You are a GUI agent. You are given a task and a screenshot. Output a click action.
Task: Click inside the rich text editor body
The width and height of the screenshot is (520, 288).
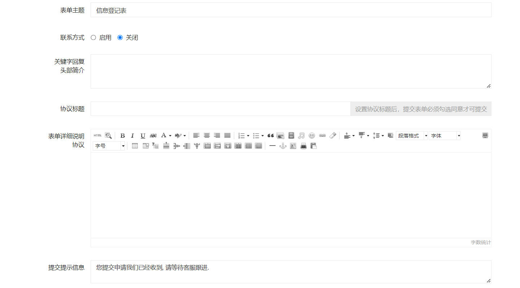291,195
